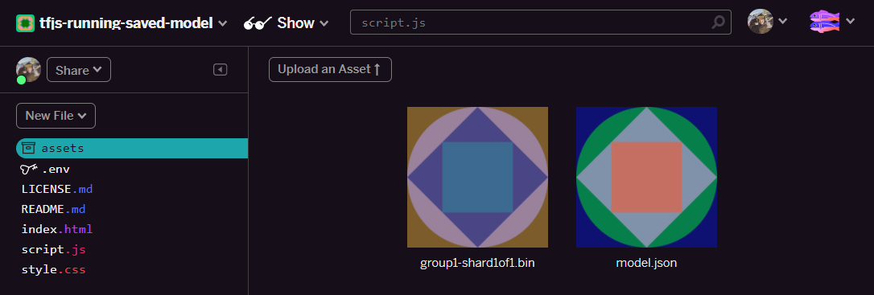
Task: Click the user avatar in the top bar
Action: click(761, 22)
